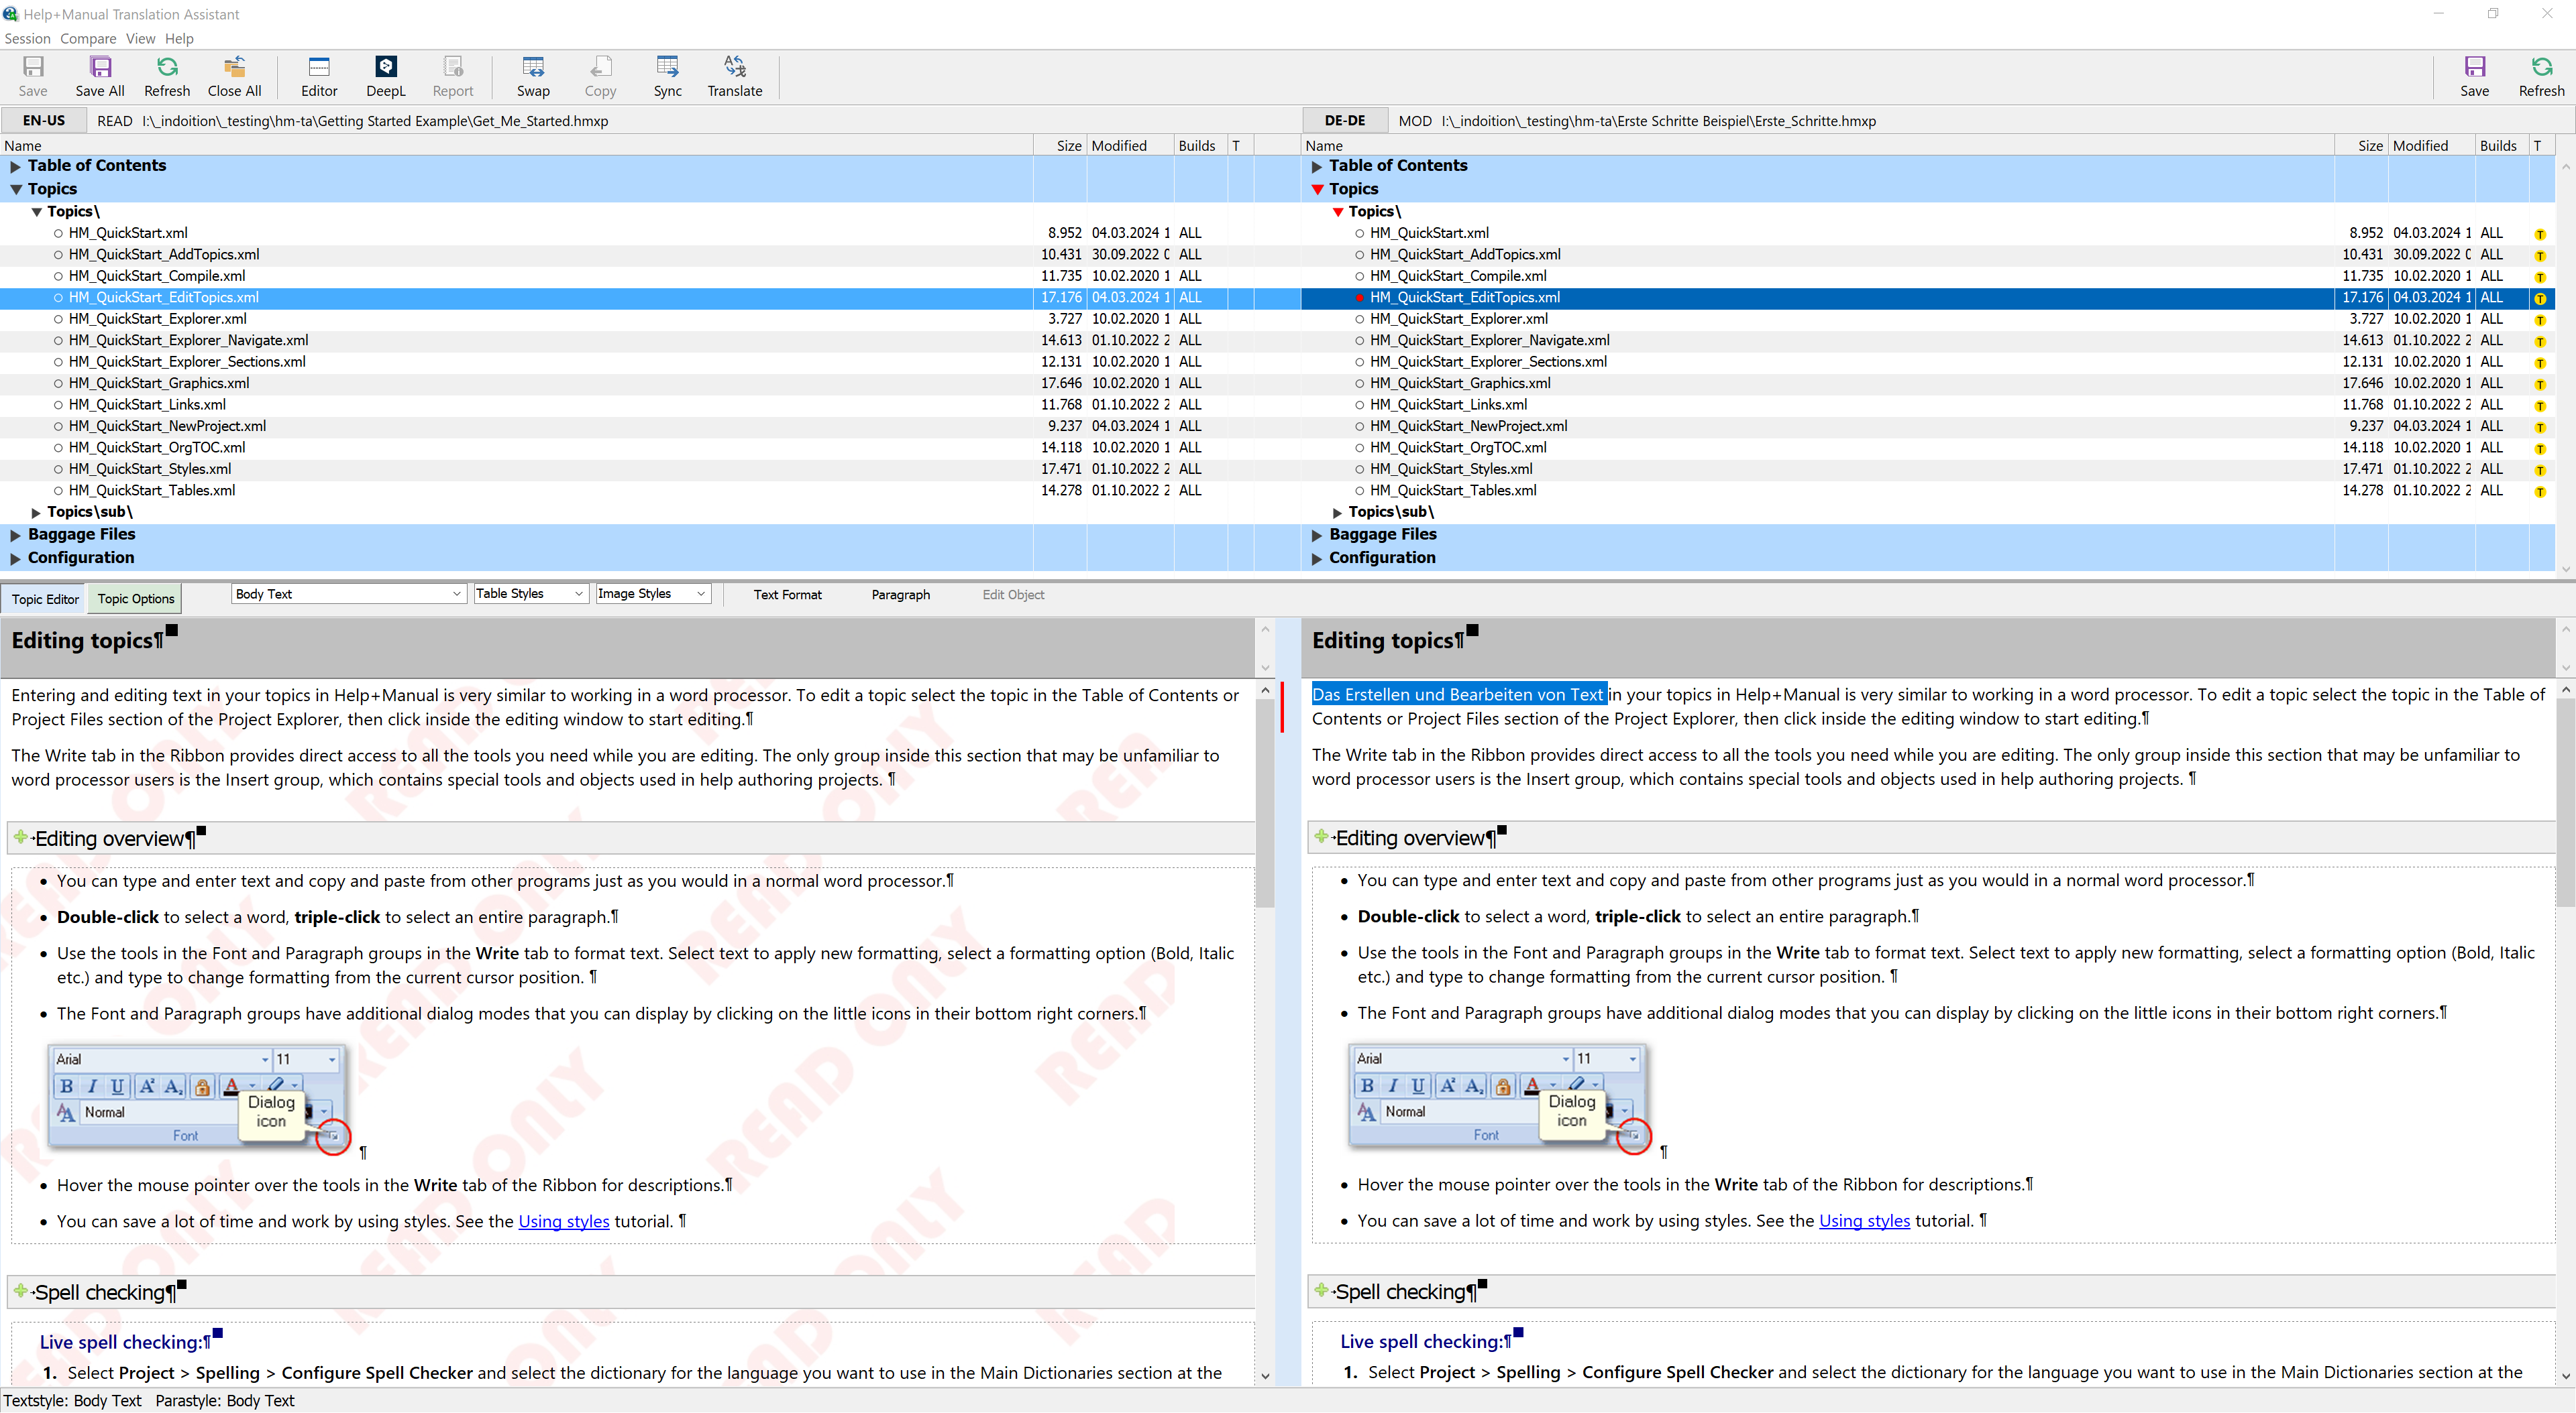The height and width of the screenshot is (1413, 2576).
Task: Expand Topics\sub\ folder in left pane
Action: tap(37, 513)
